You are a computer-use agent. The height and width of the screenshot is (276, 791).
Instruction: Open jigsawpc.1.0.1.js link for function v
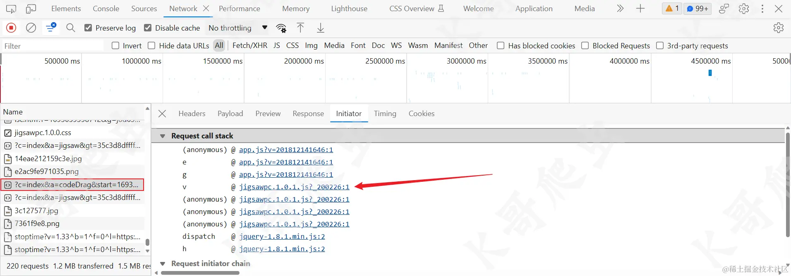(294, 187)
